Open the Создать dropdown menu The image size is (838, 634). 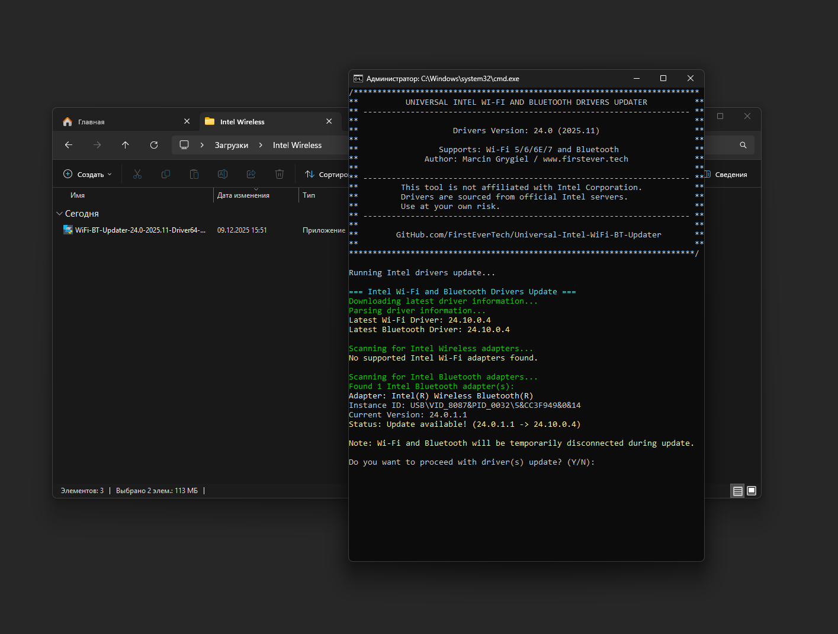click(88, 174)
